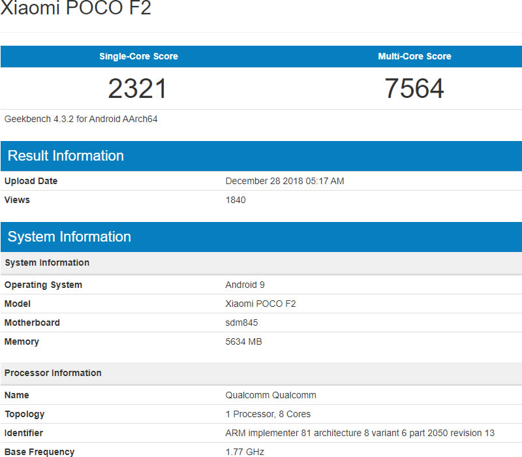Image resolution: width=522 pixels, height=457 pixels.
Task: Click the Geekbench 4.3.2 for Android text
Action: [81, 119]
